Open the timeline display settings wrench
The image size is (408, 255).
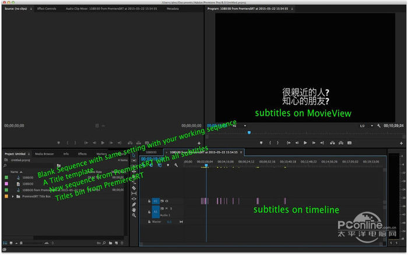click(177, 165)
